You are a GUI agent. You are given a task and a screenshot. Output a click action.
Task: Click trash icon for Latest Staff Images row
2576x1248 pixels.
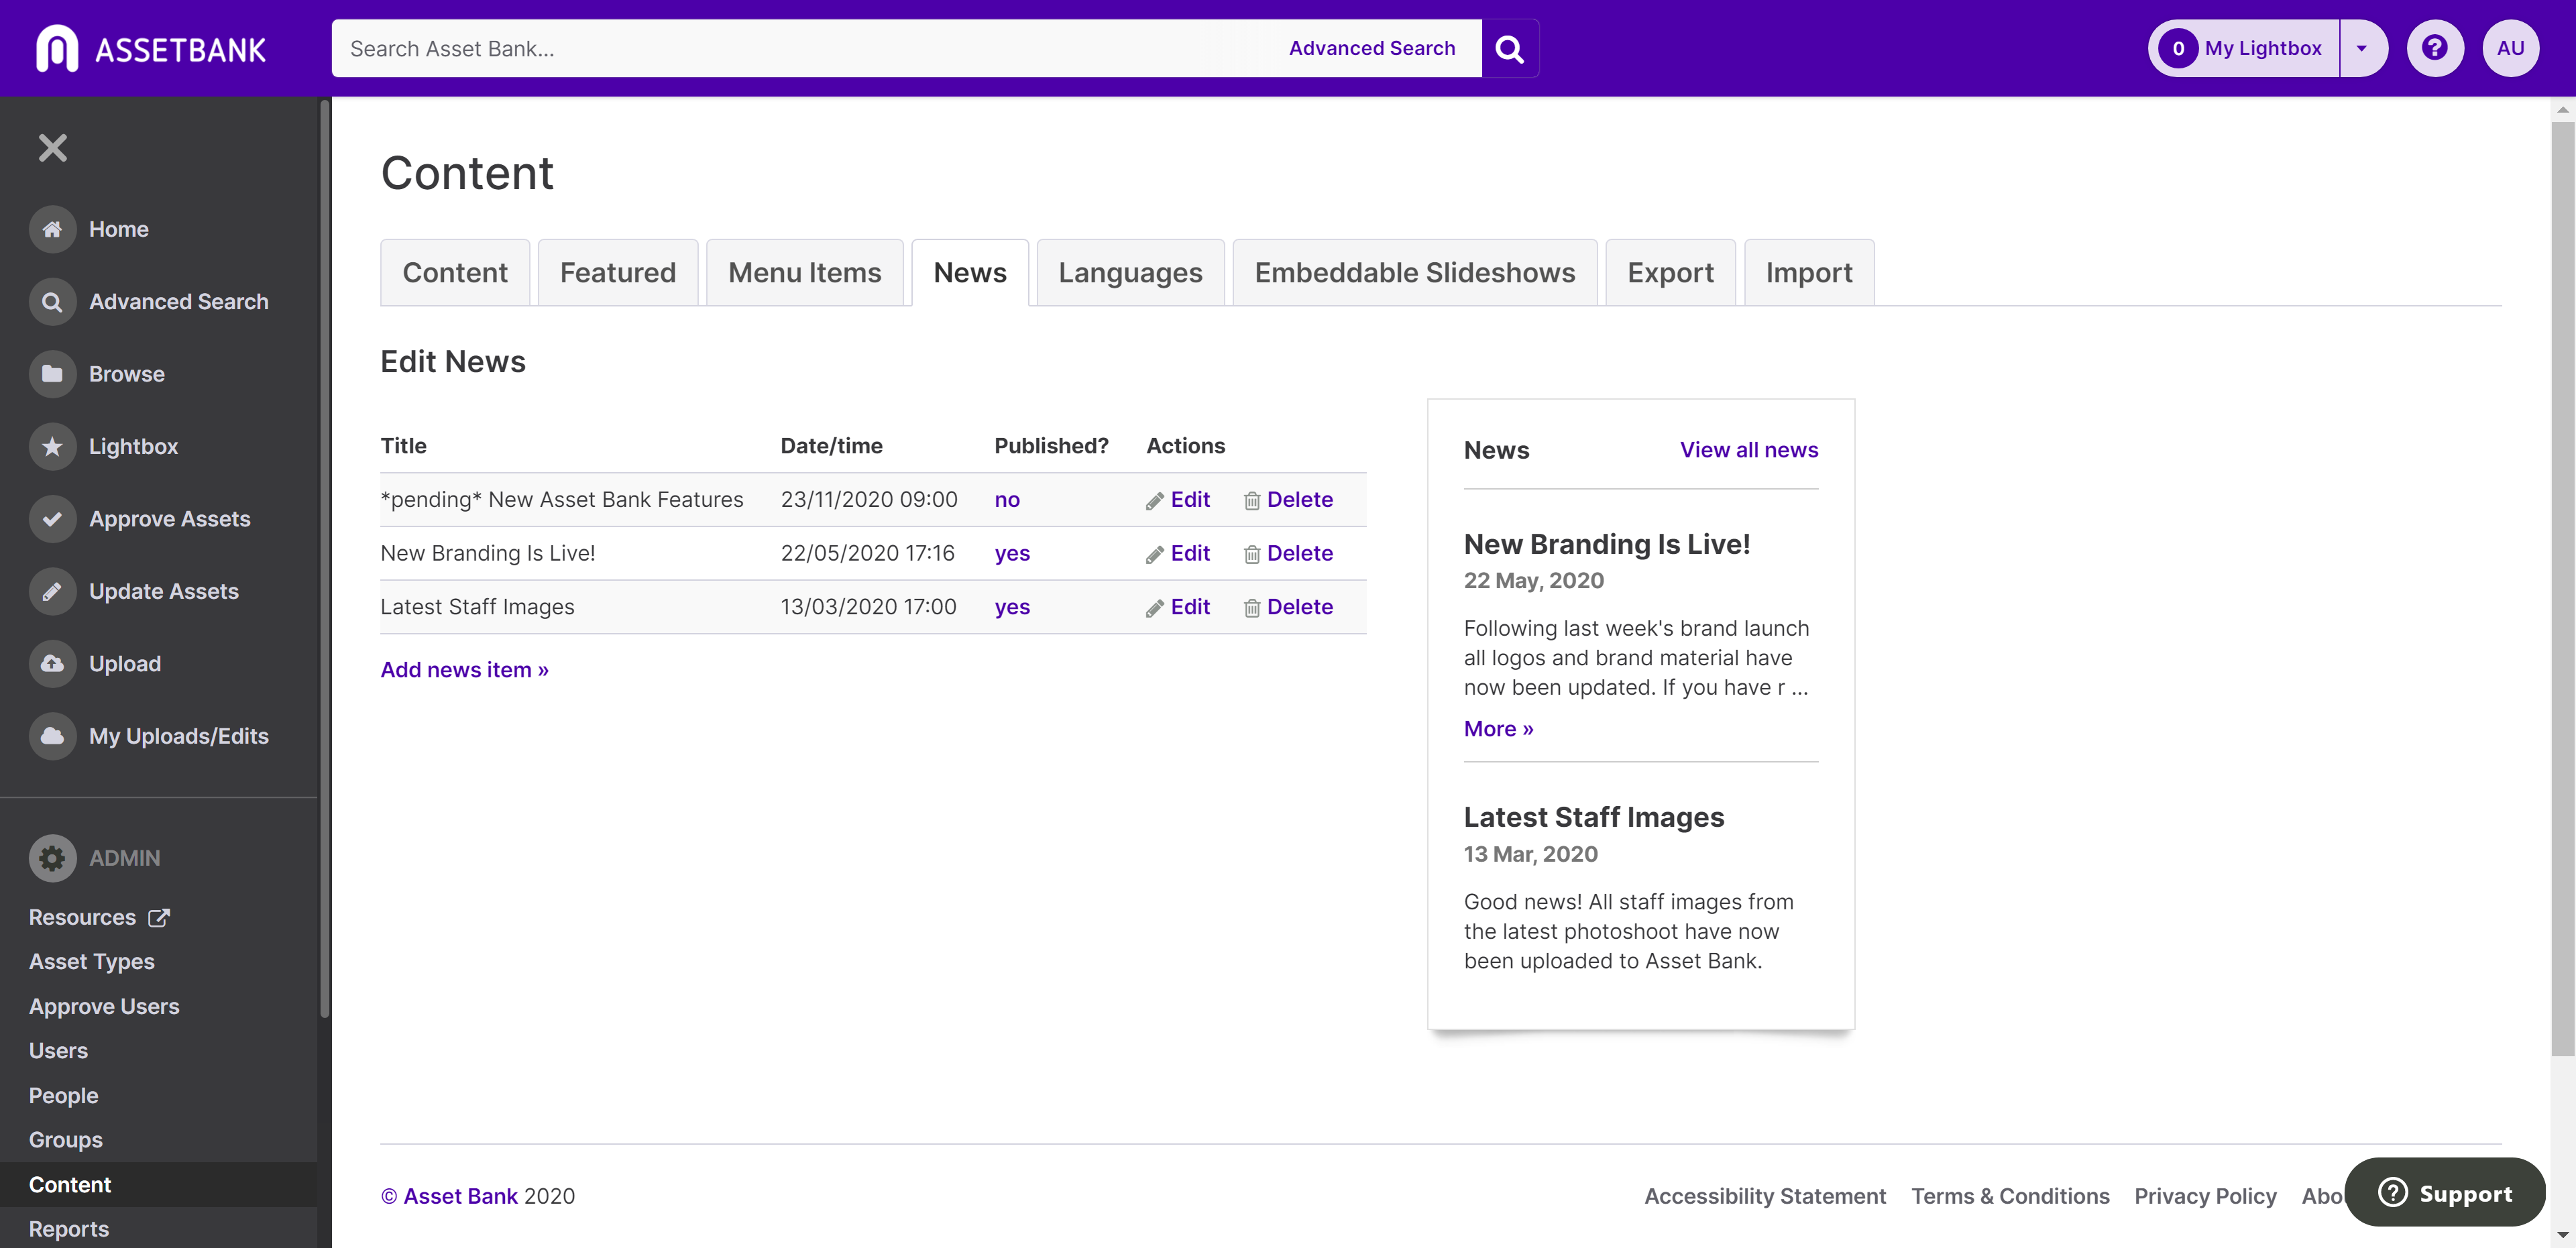(x=1251, y=608)
